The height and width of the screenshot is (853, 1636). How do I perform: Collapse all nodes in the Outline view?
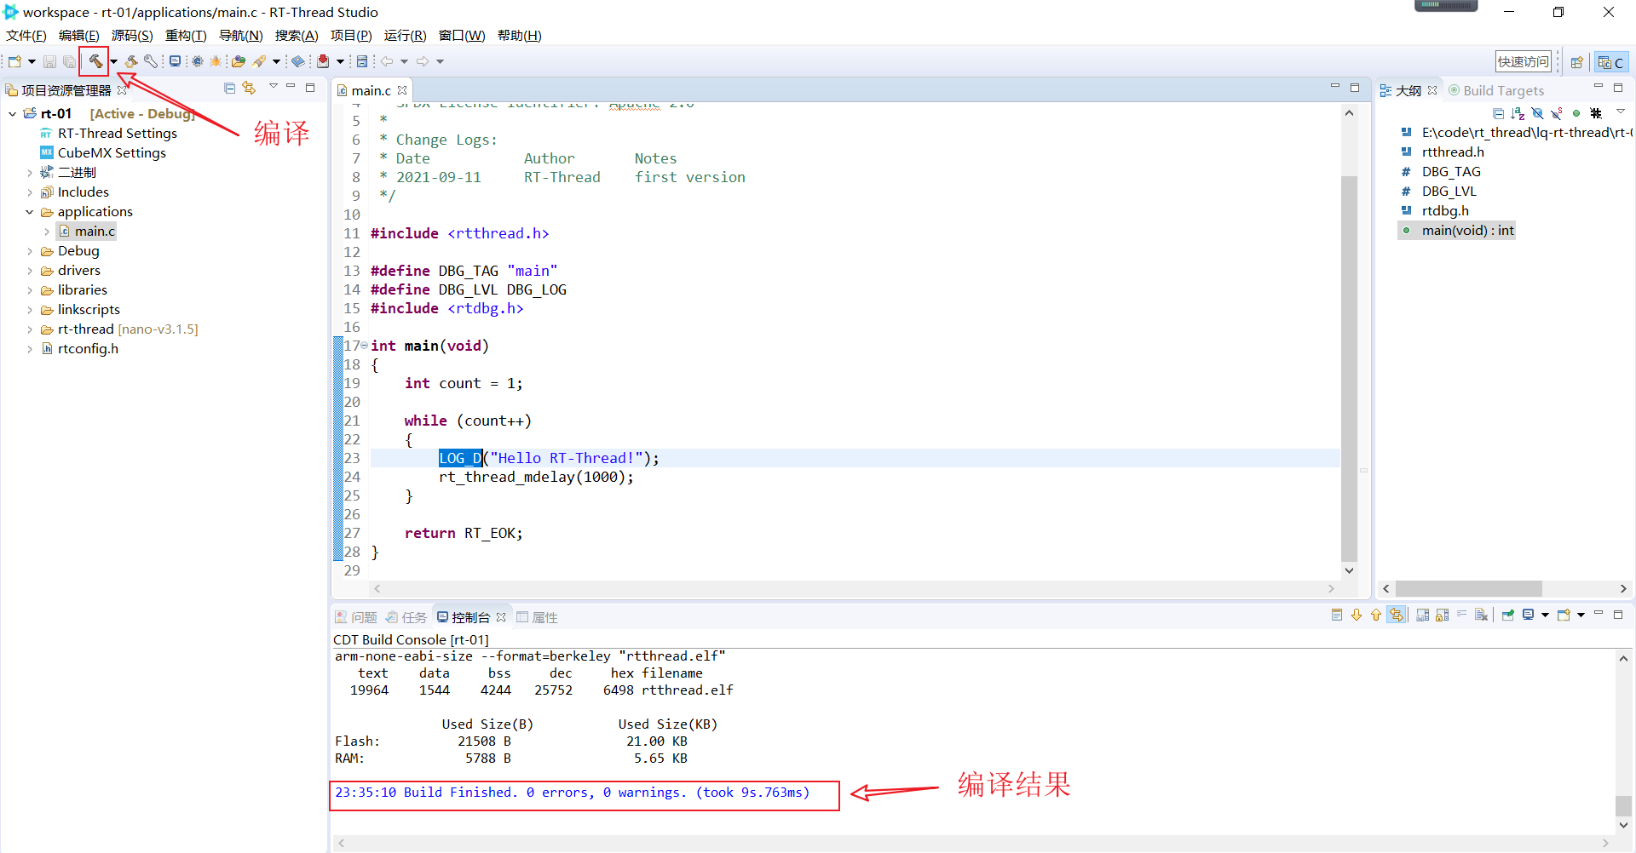[x=1499, y=113]
